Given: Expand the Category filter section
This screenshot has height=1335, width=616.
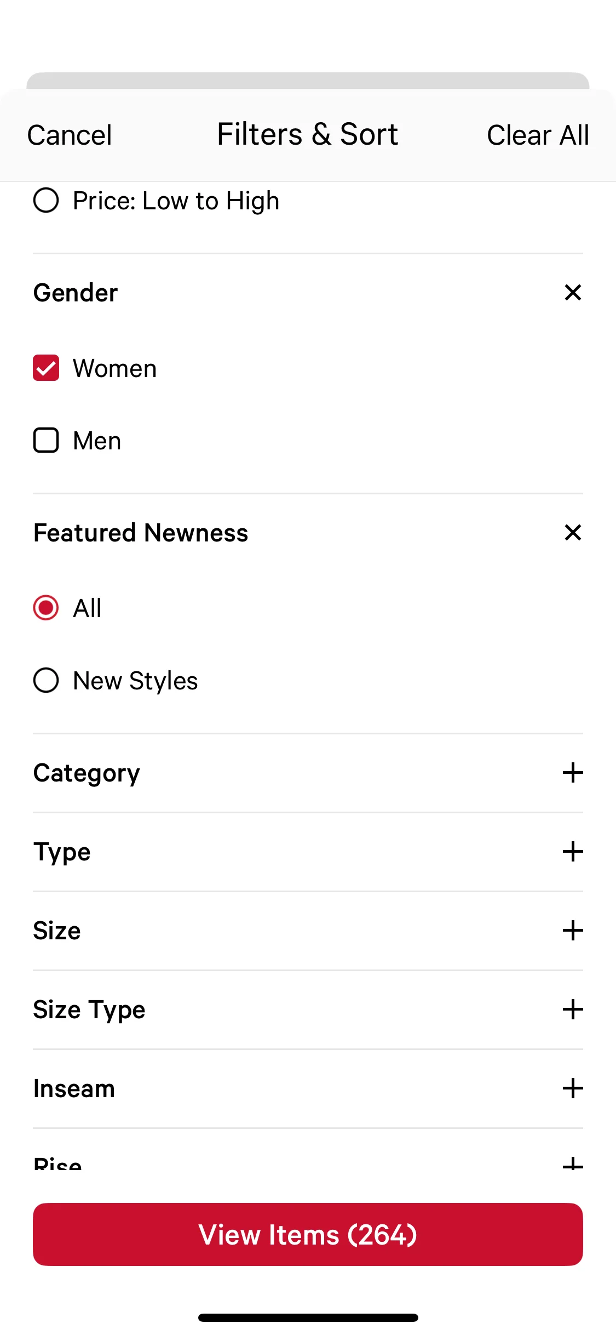Looking at the screenshot, I should 87,773.
